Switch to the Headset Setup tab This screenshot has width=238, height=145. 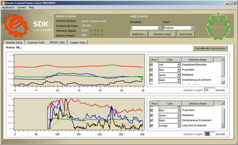coord(14,43)
